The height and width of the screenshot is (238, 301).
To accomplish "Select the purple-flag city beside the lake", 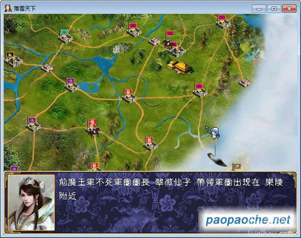I will (x=72, y=85).
